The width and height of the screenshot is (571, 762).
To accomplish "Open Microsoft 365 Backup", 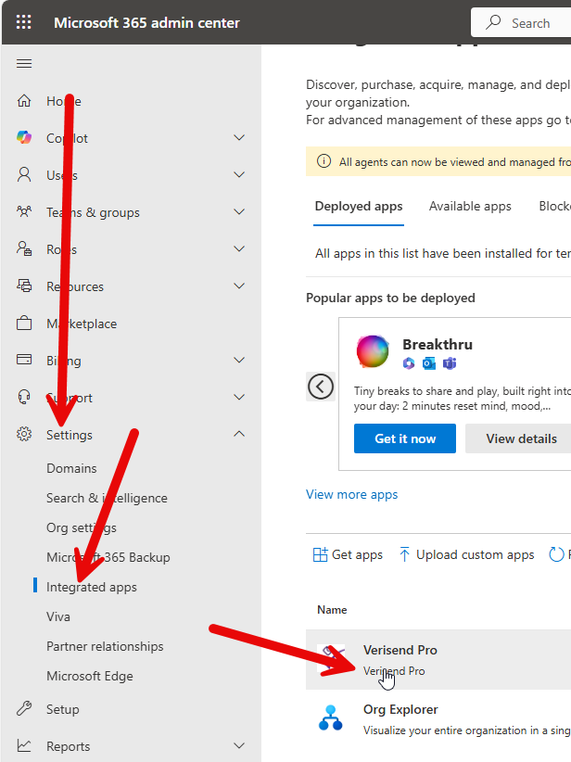I will tap(108, 557).
